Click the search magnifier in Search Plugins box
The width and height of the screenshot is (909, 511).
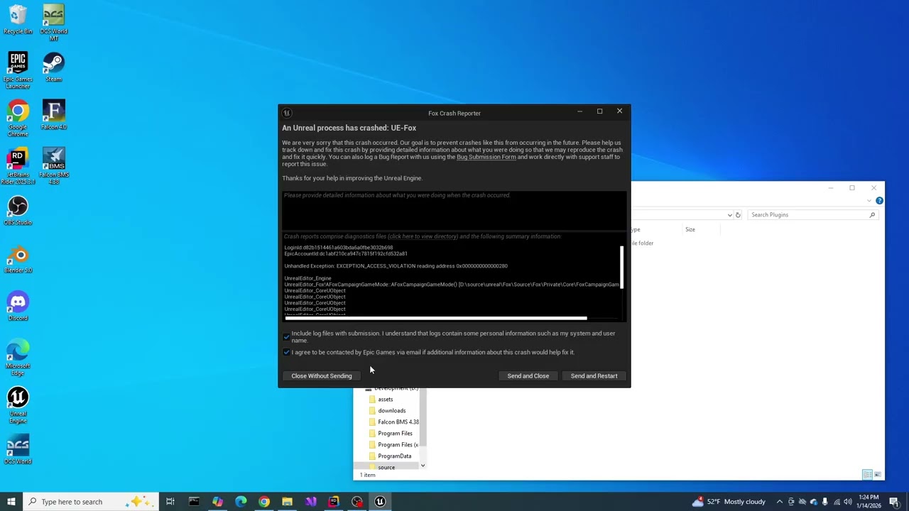(872, 215)
